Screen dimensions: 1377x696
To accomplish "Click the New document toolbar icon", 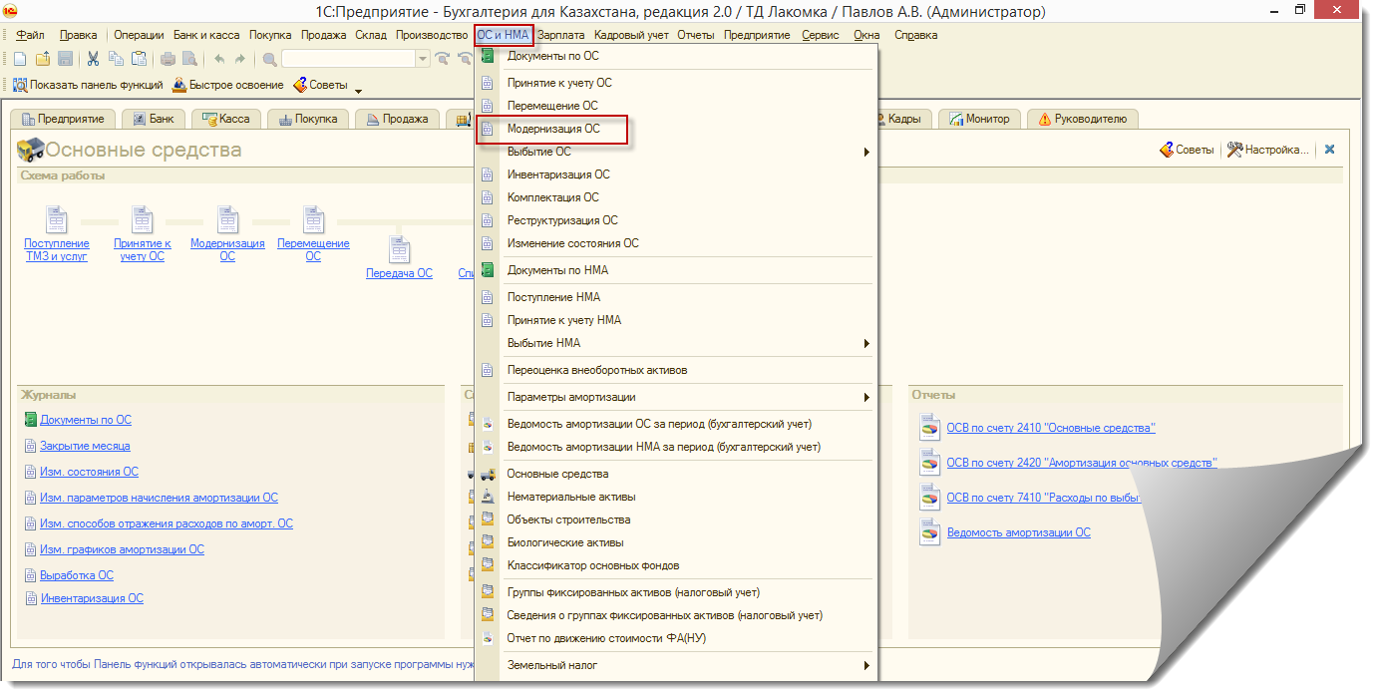I will [20, 59].
